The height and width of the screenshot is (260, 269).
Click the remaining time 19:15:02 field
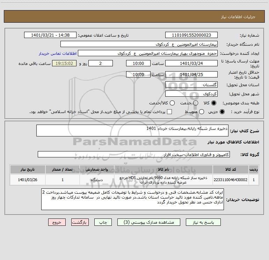point(64,63)
